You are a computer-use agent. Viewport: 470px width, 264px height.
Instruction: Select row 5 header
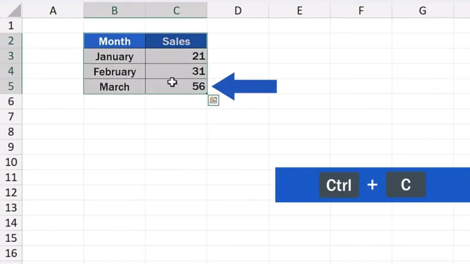pos(11,86)
